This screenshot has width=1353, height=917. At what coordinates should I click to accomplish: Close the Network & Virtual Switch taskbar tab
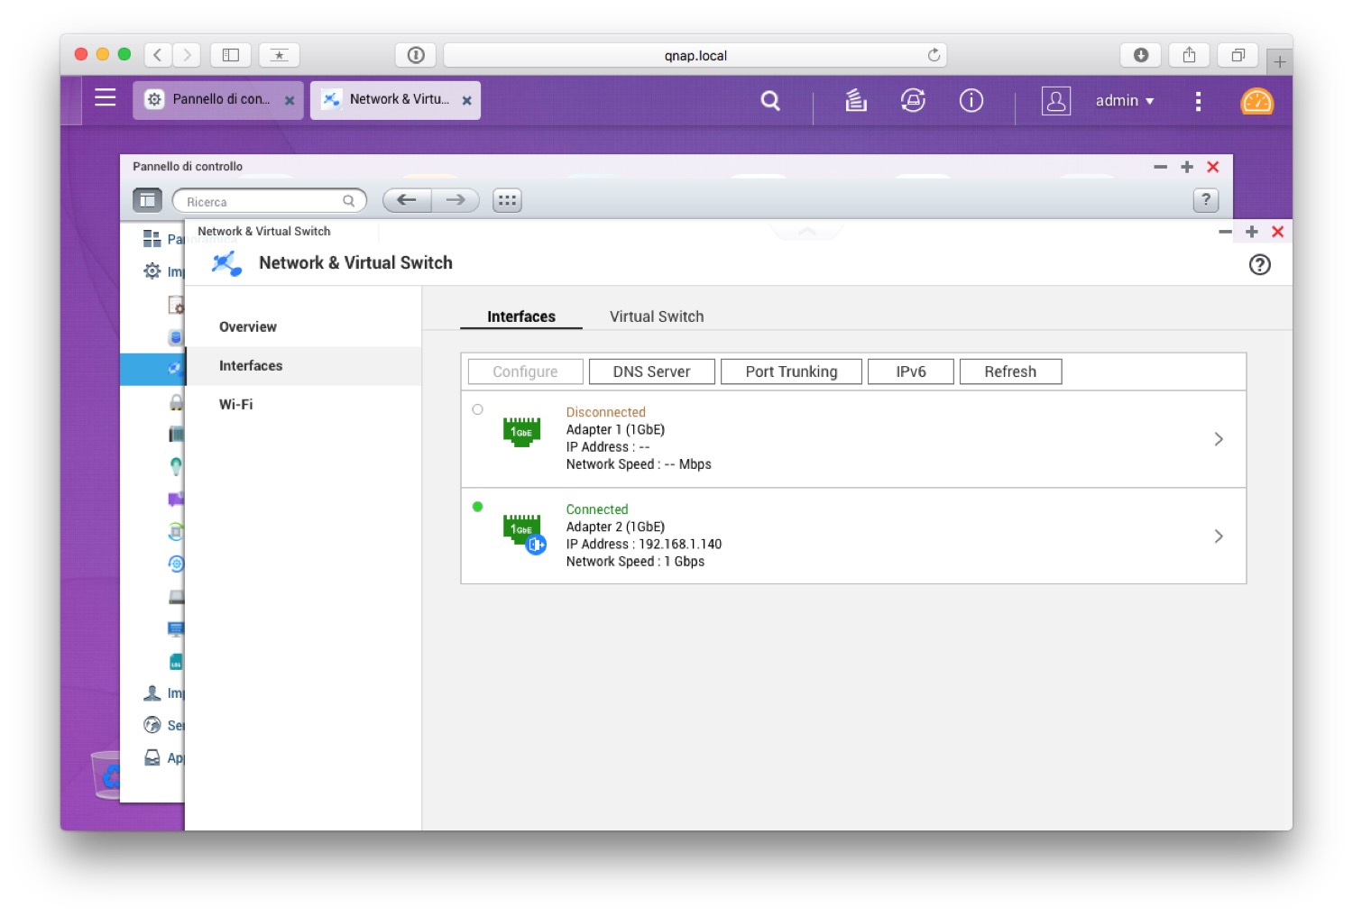pyautogui.click(x=466, y=101)
